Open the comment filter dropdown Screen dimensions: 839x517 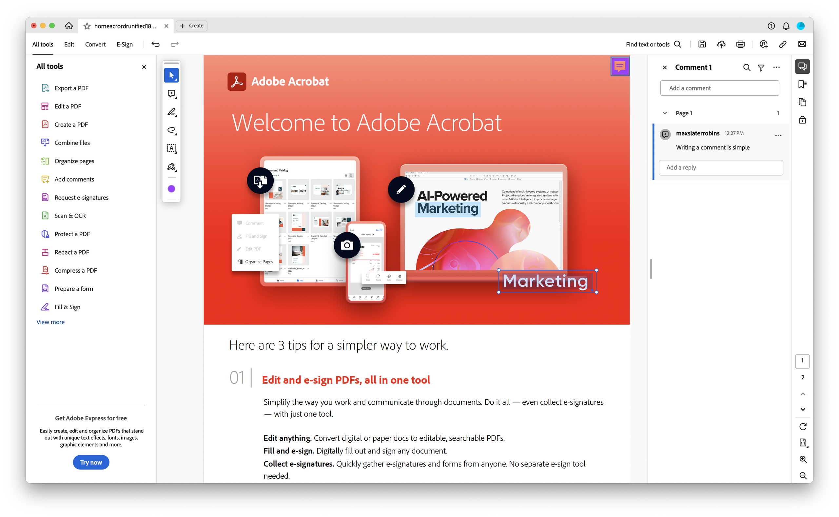point(761,67)
